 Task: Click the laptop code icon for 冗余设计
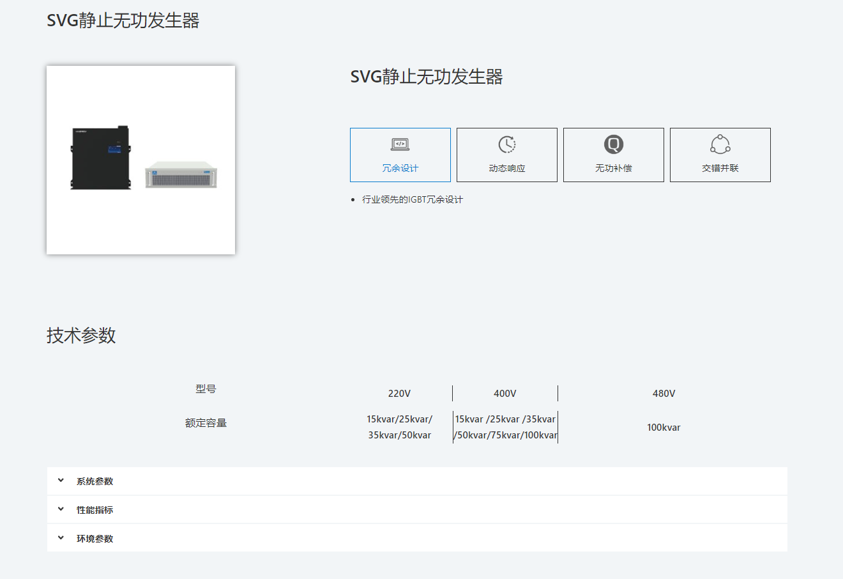pos(400,144)
